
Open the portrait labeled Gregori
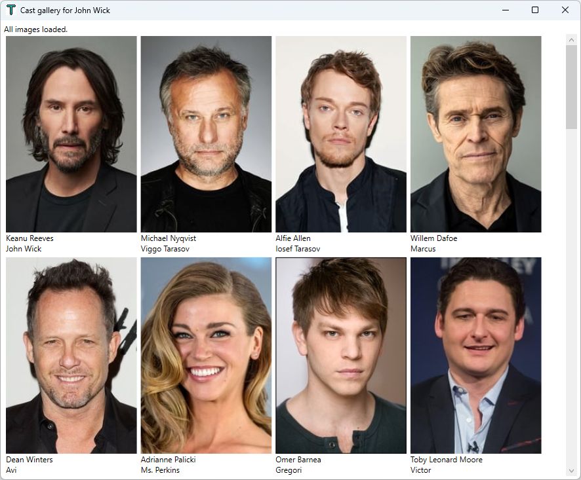[341, 356]
